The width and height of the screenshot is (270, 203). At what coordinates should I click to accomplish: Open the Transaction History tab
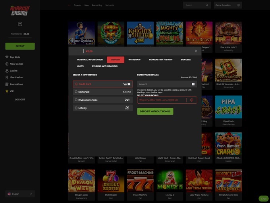coord(160,60)
